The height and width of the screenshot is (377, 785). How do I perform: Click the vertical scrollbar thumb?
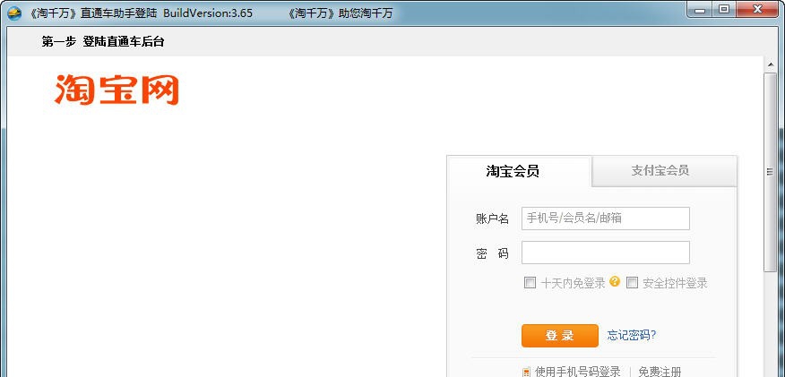(x=770, y=173)
